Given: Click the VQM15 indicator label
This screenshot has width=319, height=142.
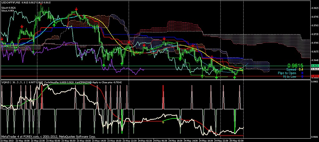Looking at the screenshot, I should tap(5, 82).
